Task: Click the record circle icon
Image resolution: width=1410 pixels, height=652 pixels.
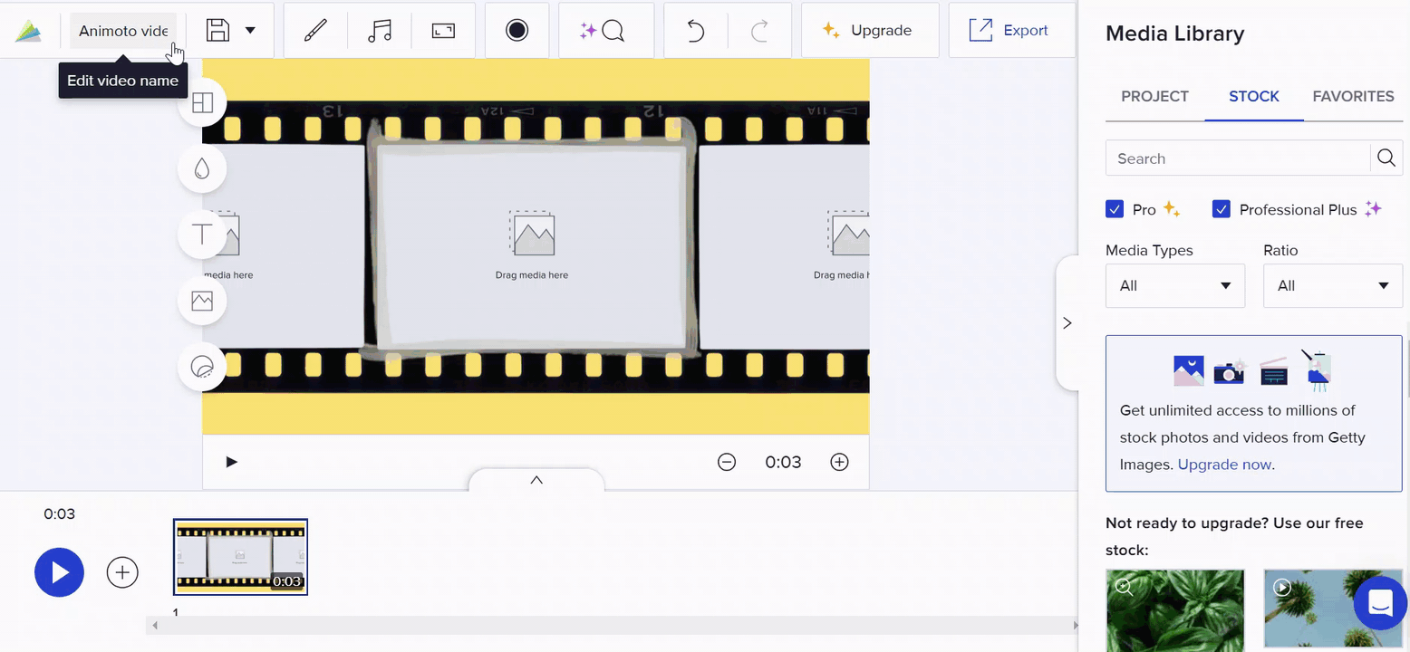Action: (x=517, y=30)
